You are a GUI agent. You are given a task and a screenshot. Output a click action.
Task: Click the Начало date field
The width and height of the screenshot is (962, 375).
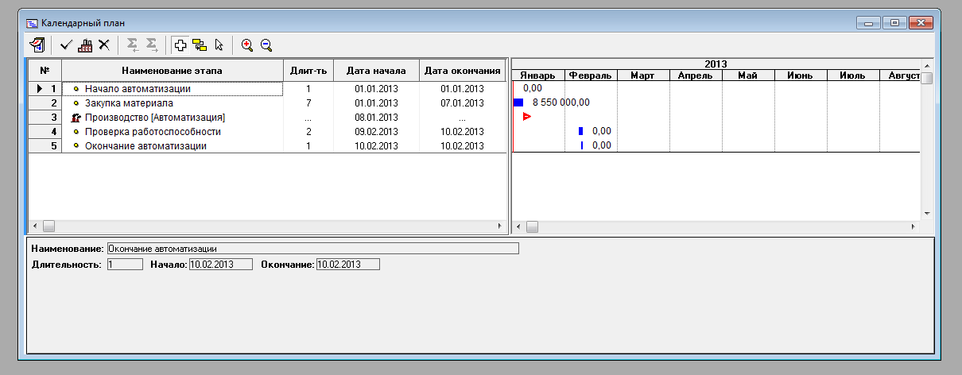(x=220, y=264)
